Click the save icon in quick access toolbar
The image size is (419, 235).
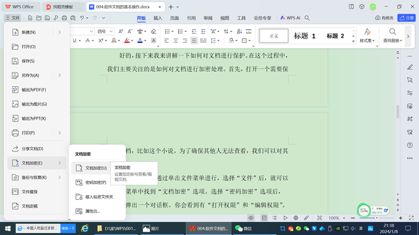pos(47,18)
